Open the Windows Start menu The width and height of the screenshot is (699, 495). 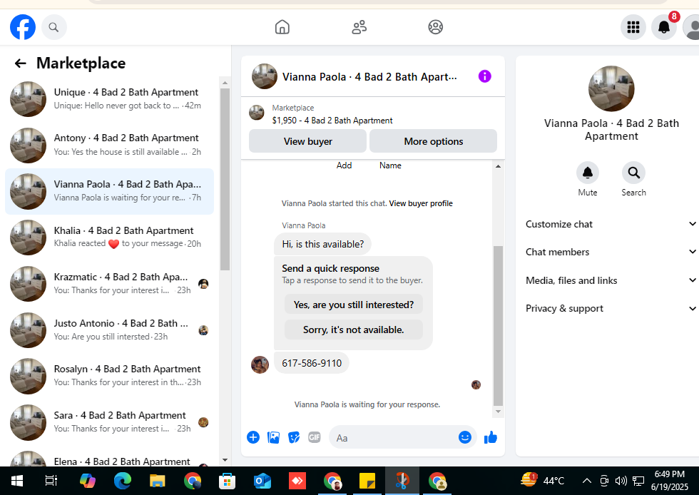17,481
